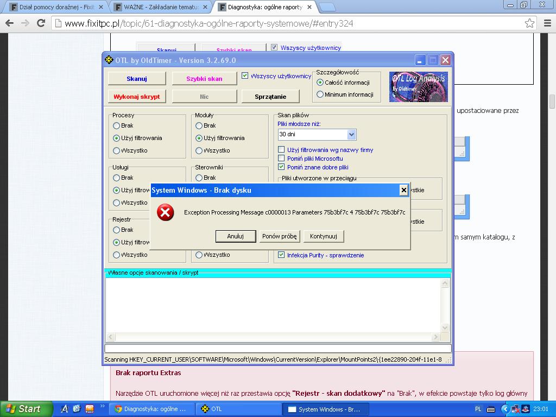This screenshot has height=417, width=556.
Task: Click the 'Wykonaj skrypt' button
Action: coord(137,97)
